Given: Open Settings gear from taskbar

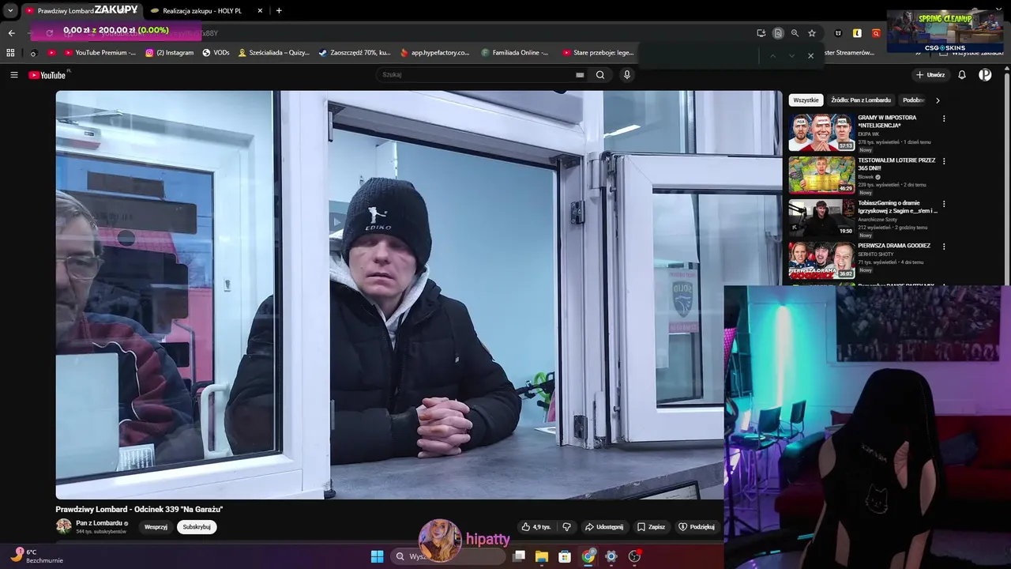Looking at the screenshot, I should tap(611, 556).
